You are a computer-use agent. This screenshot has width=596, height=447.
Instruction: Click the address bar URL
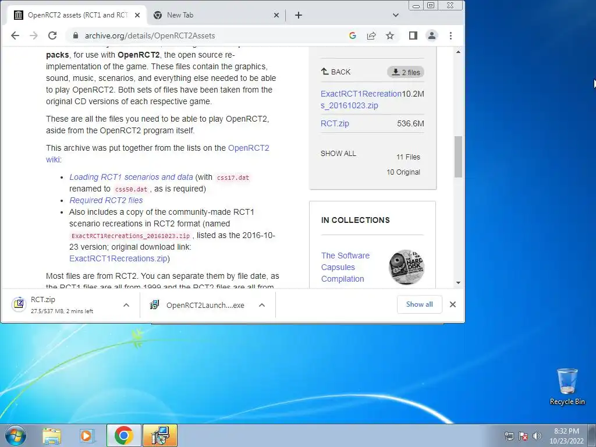coord(150,36)
